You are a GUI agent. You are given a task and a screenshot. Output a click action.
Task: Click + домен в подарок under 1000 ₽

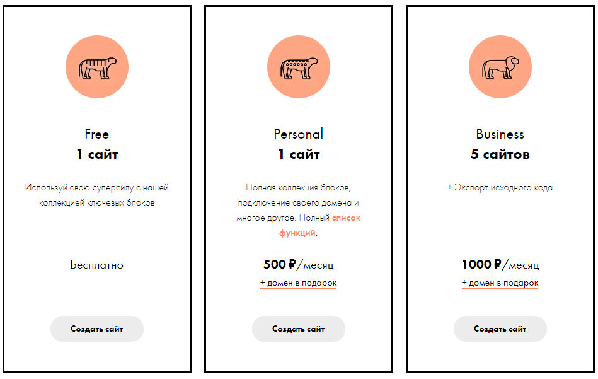(500, 283)
